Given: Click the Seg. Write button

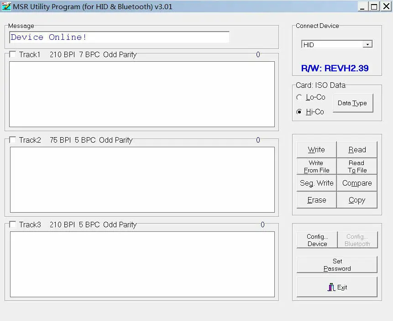Looking at the screenshot, I should pyautogui.click(x=316, y=183).
